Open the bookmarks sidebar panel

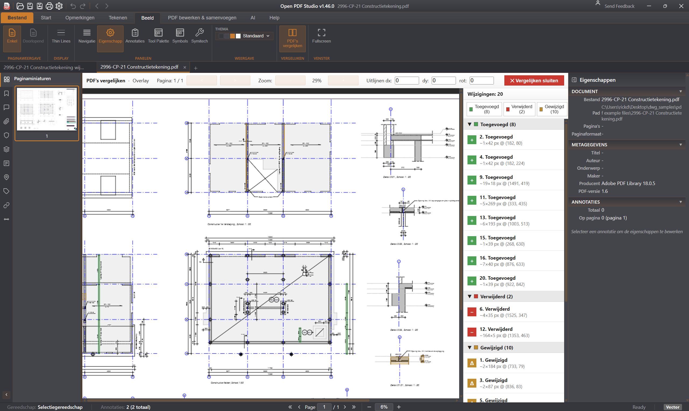6,93
